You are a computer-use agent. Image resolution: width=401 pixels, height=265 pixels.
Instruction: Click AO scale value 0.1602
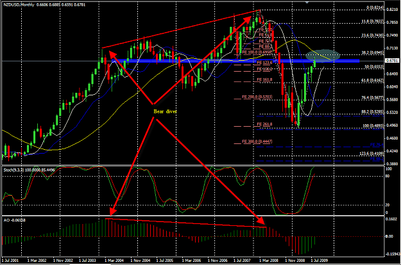[391, 219]
